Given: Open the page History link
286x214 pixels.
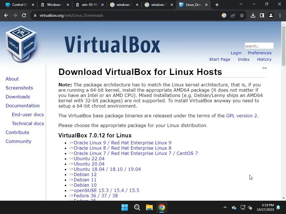Looking at the screenshot, I should [264, 59].
